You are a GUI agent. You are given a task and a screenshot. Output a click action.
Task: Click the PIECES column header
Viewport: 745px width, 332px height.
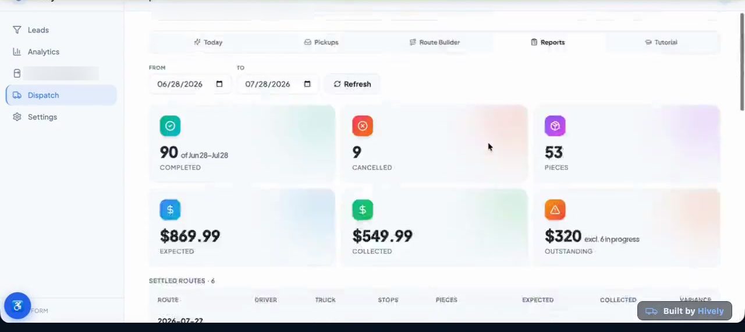[x=446, y=300]
